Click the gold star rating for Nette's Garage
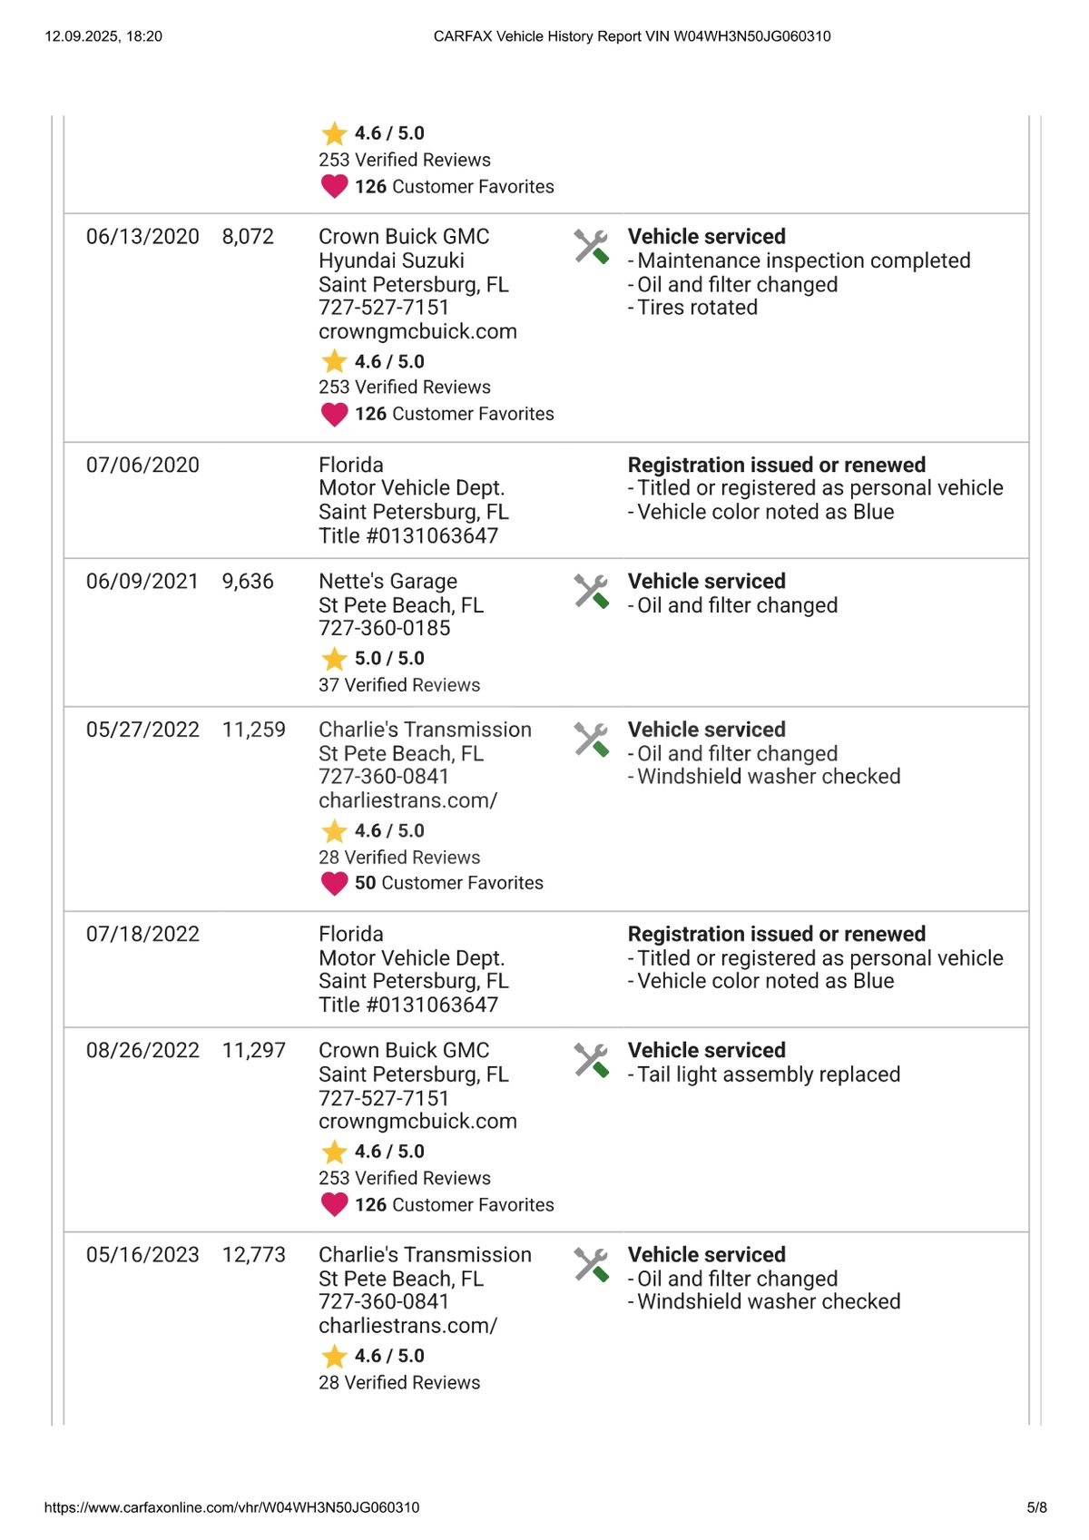Screen dimensions: 1089x1540 click(x=334, y=658)
